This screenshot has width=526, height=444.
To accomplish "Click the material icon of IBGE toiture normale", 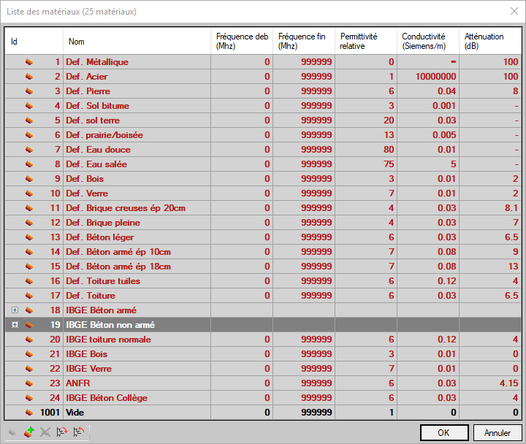I will point(29,340).
